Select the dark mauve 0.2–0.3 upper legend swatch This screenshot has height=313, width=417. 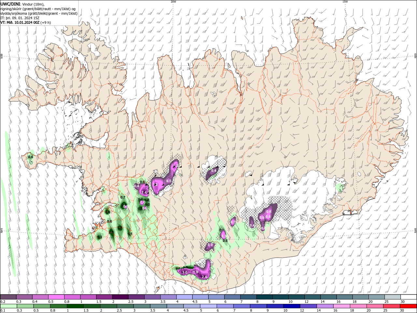[x=8, y=297]
